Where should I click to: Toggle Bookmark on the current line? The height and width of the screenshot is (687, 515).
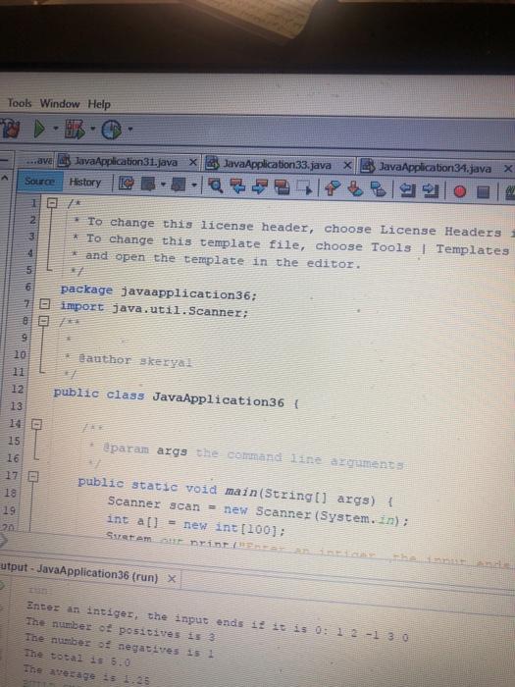(378, 189)
